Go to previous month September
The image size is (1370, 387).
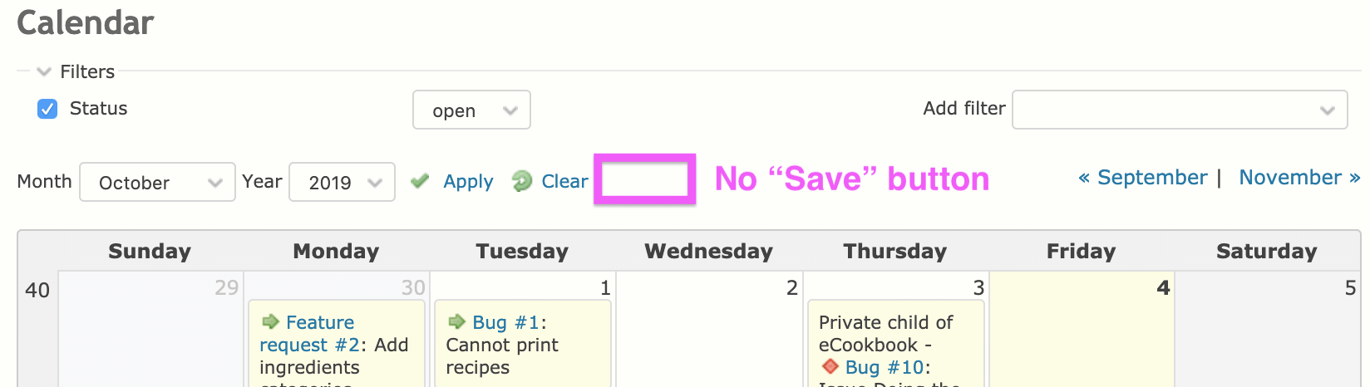pos(1143,178)
